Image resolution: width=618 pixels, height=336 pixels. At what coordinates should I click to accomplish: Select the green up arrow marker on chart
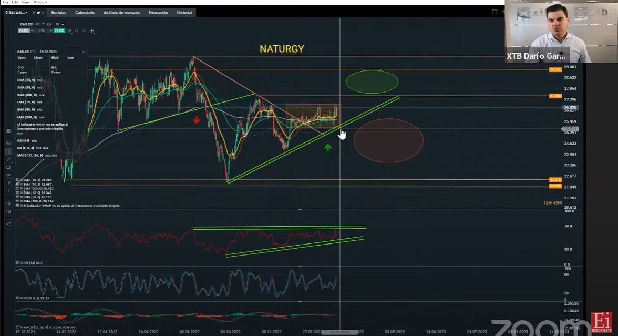pos(327,147)
